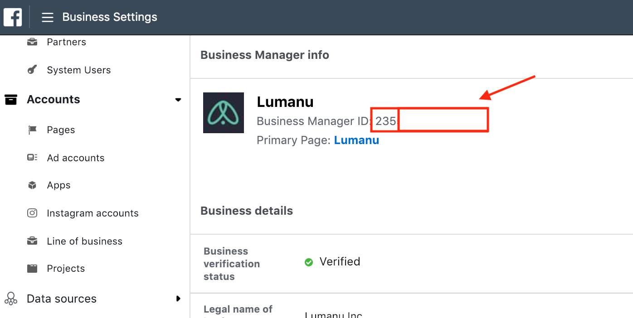
Task: Click the Line of business briefcase icon
Action: point(32,241)
